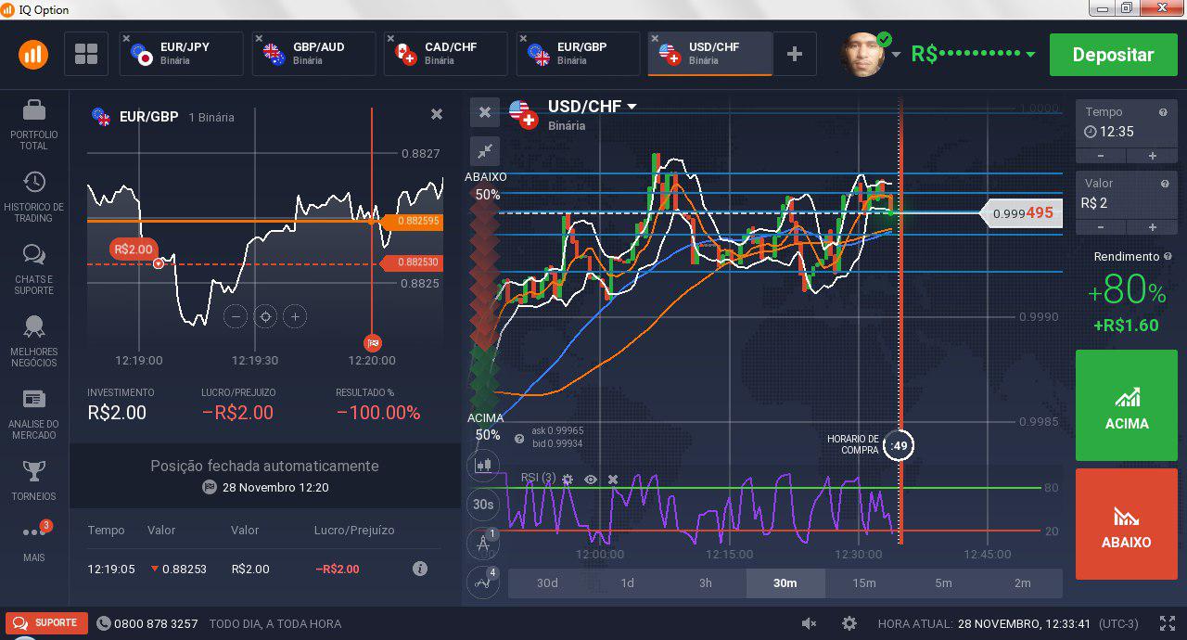Switch to the GBP/AUD asset tab
The width and height of the screenshot is (1187, 640).
pyautogui.click(x=313, y=54)
